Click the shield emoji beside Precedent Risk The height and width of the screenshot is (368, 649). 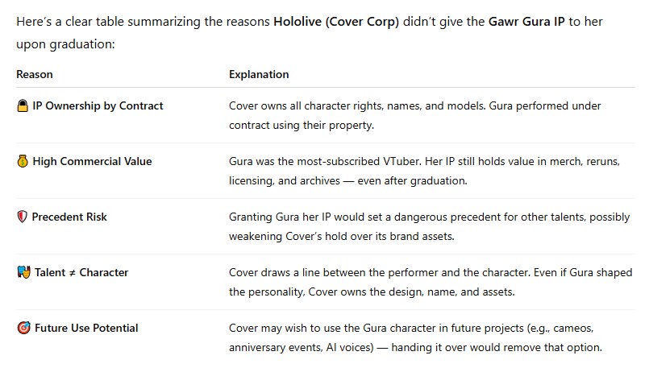[x=23, y=217]
